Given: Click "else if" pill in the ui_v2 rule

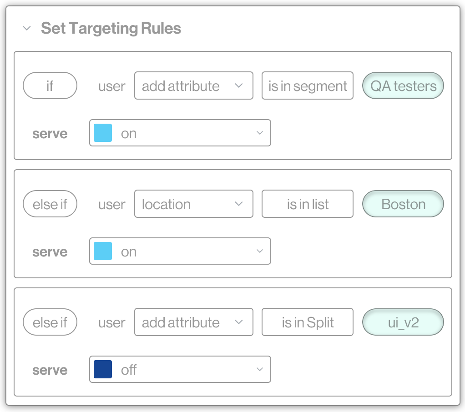Looking at the screenshot, I should coord(50,322).
